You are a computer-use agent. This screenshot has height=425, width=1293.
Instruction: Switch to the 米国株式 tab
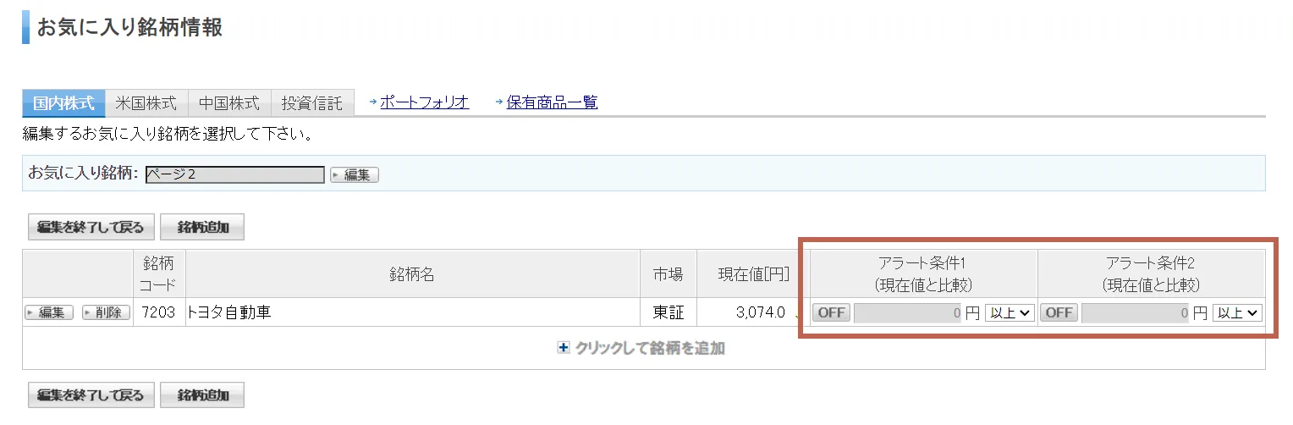146,103
